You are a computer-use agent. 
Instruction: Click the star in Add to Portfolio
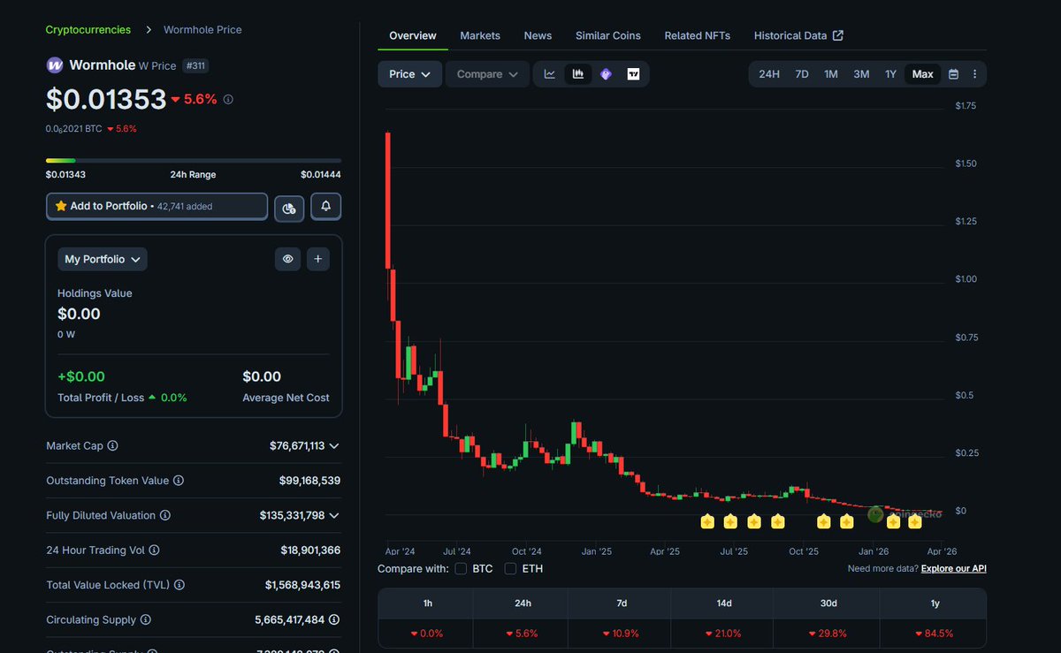[61, 206]
